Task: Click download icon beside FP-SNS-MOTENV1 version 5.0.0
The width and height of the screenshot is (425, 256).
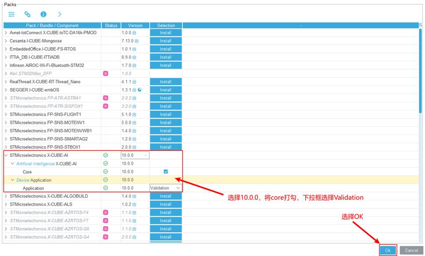Action: click(134, 122)
